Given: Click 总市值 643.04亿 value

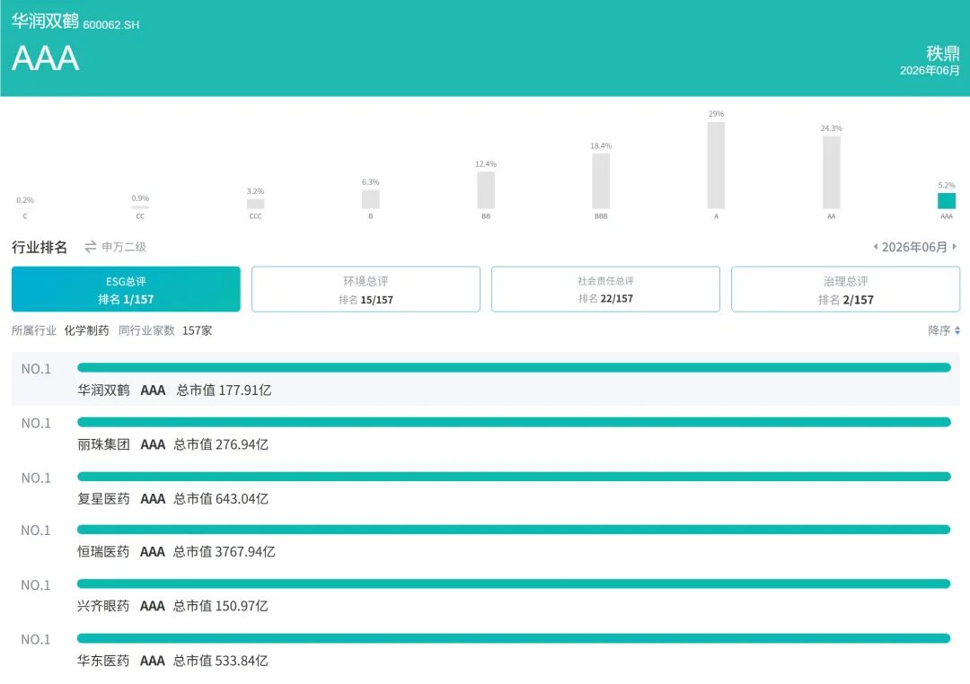Looking at the screenshot, I should click(x=221, y=498).
